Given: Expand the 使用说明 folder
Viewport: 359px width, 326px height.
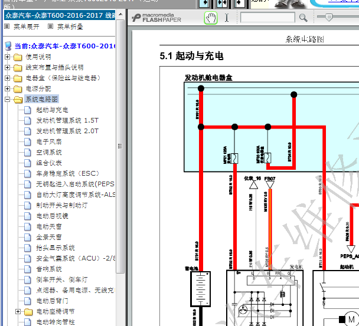Looking at the screenshot, I should click(7, 57).
